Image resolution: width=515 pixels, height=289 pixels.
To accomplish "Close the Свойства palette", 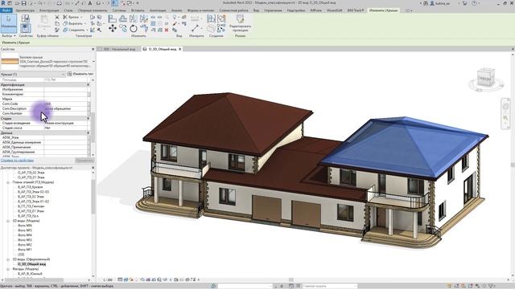I will [93, 49].
